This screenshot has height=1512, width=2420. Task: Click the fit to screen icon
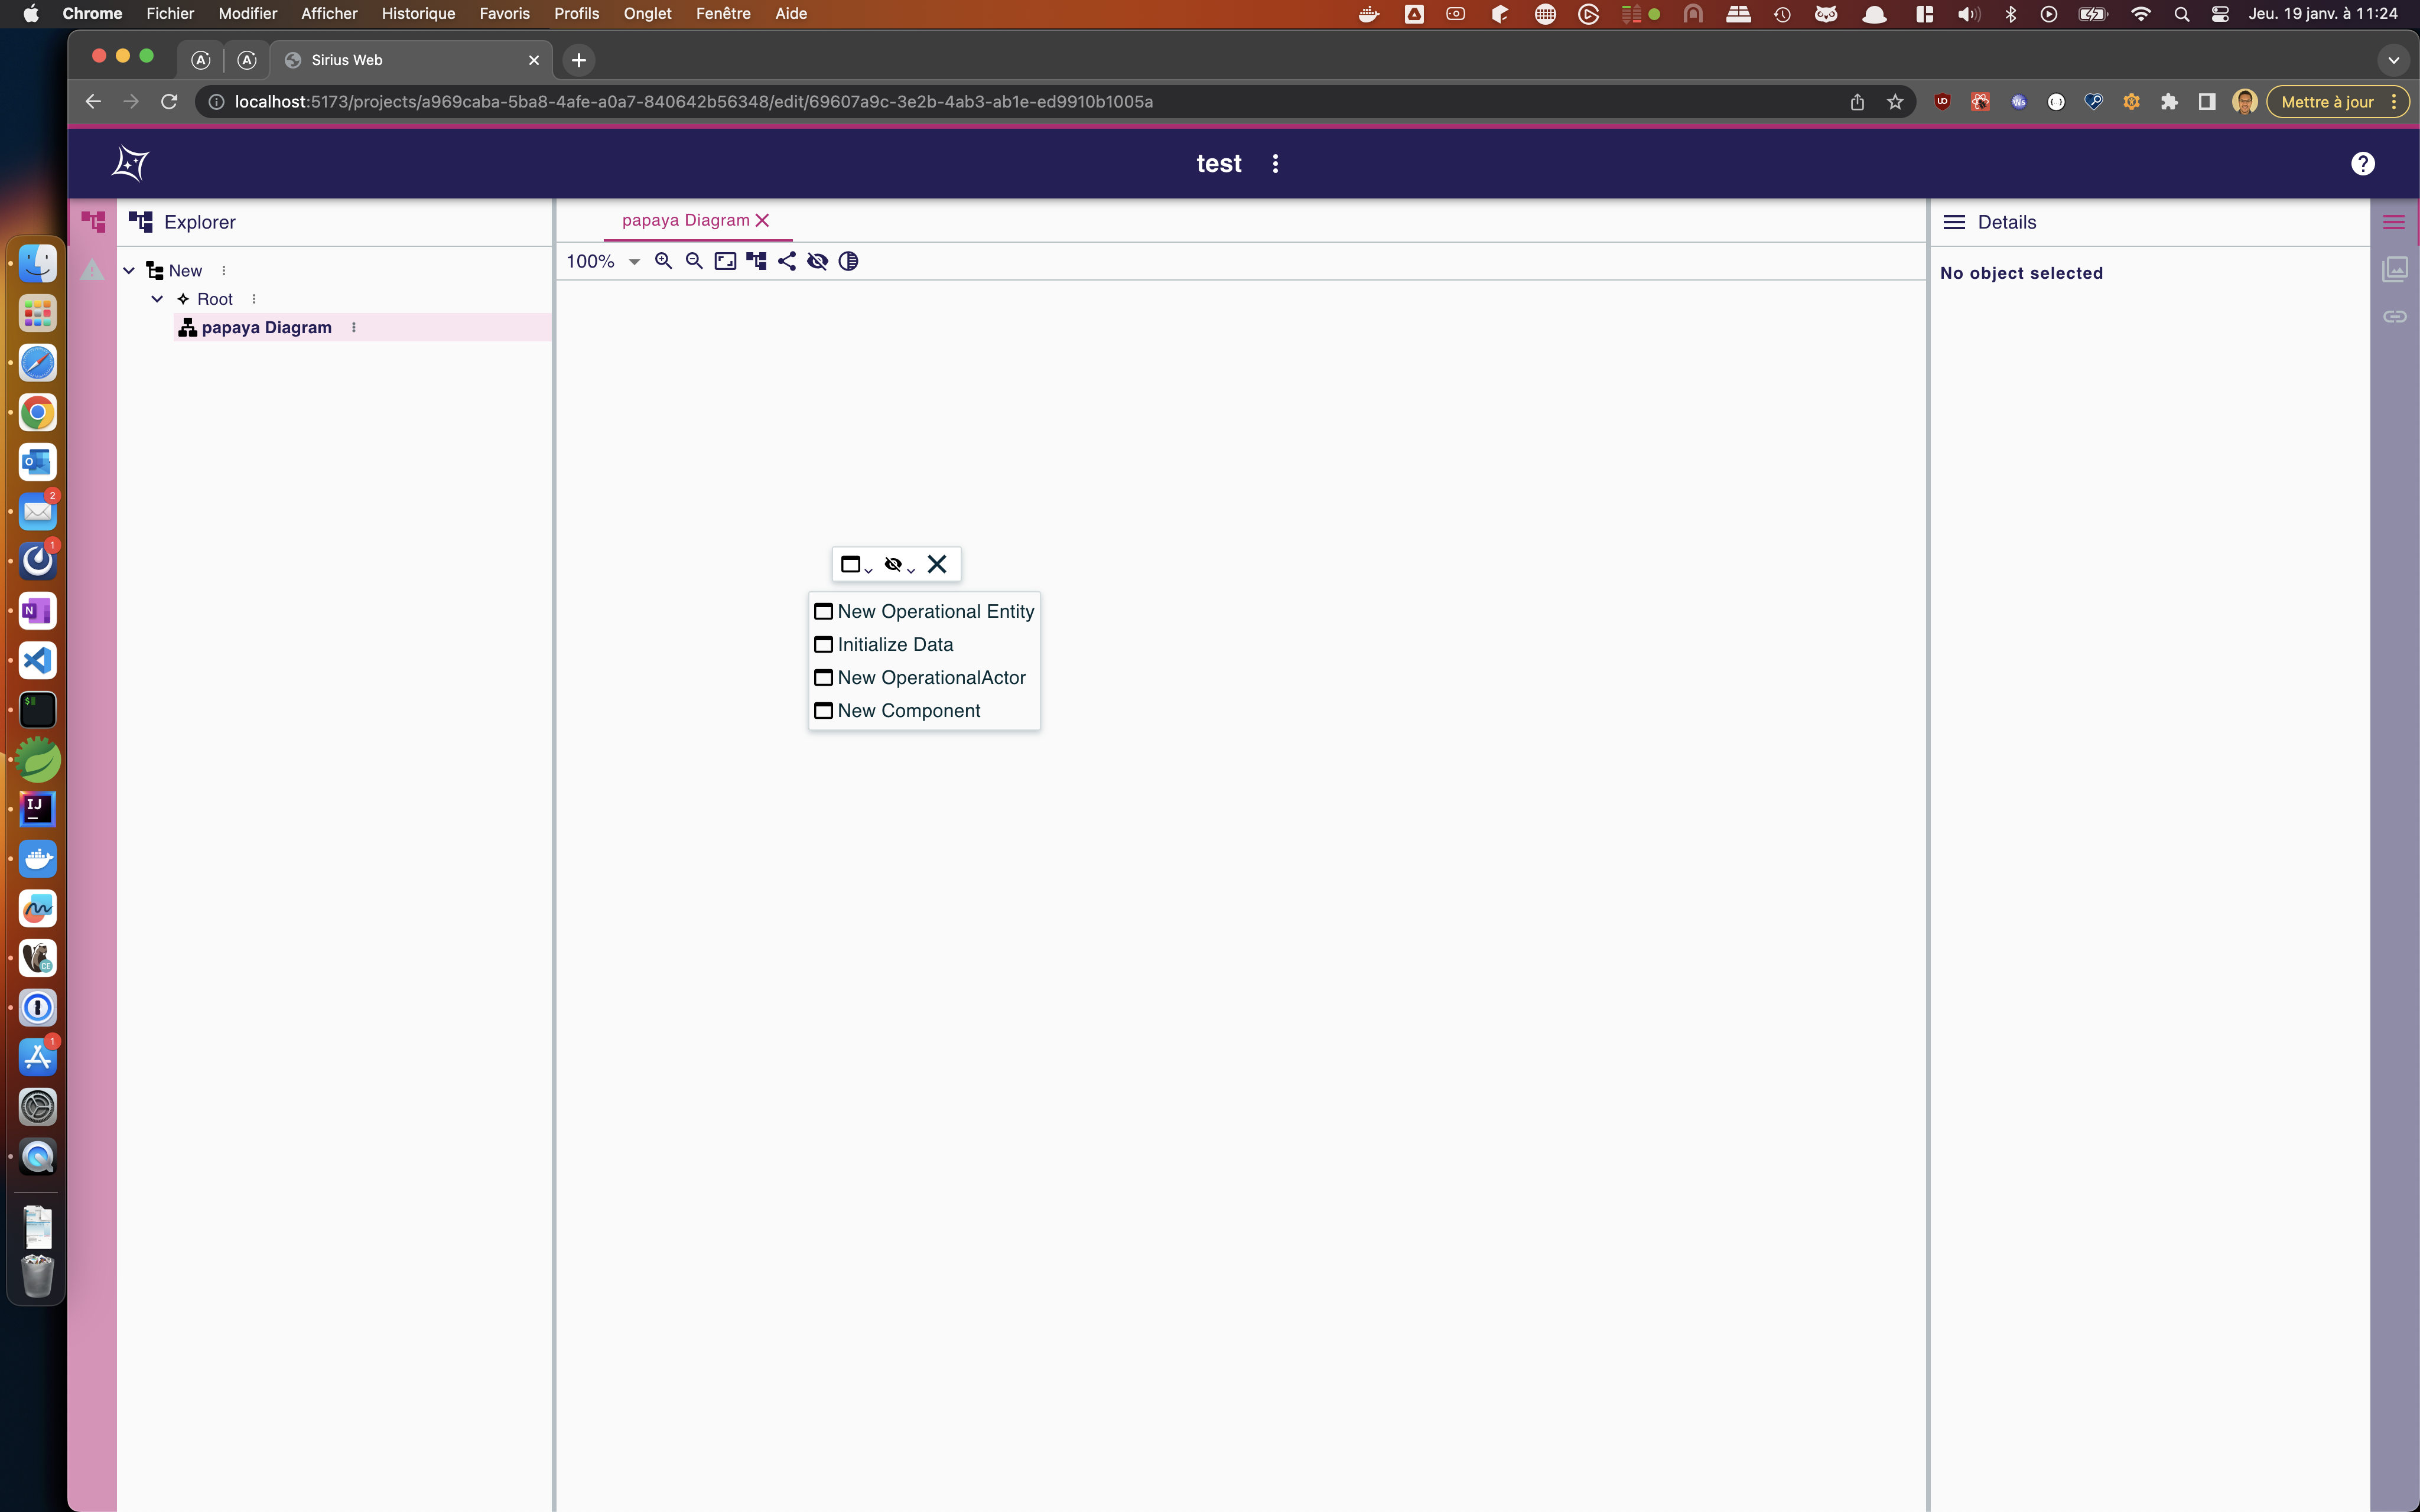pyautogui.click(x=725, y=261)
